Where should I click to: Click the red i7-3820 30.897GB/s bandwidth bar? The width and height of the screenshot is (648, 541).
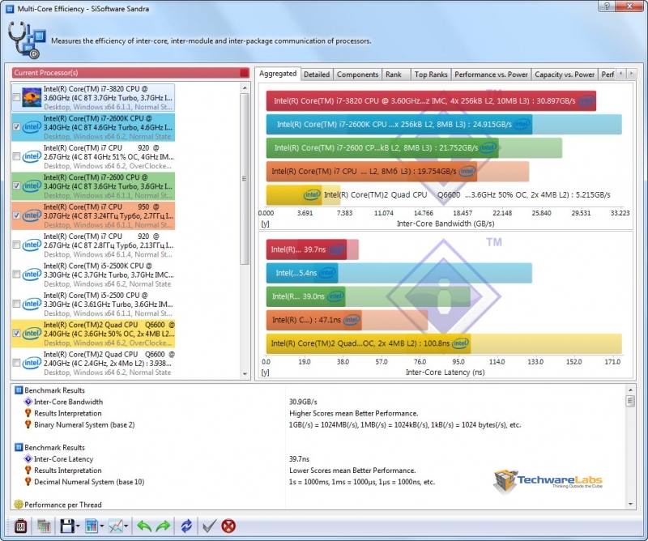(x=431, y=101)
